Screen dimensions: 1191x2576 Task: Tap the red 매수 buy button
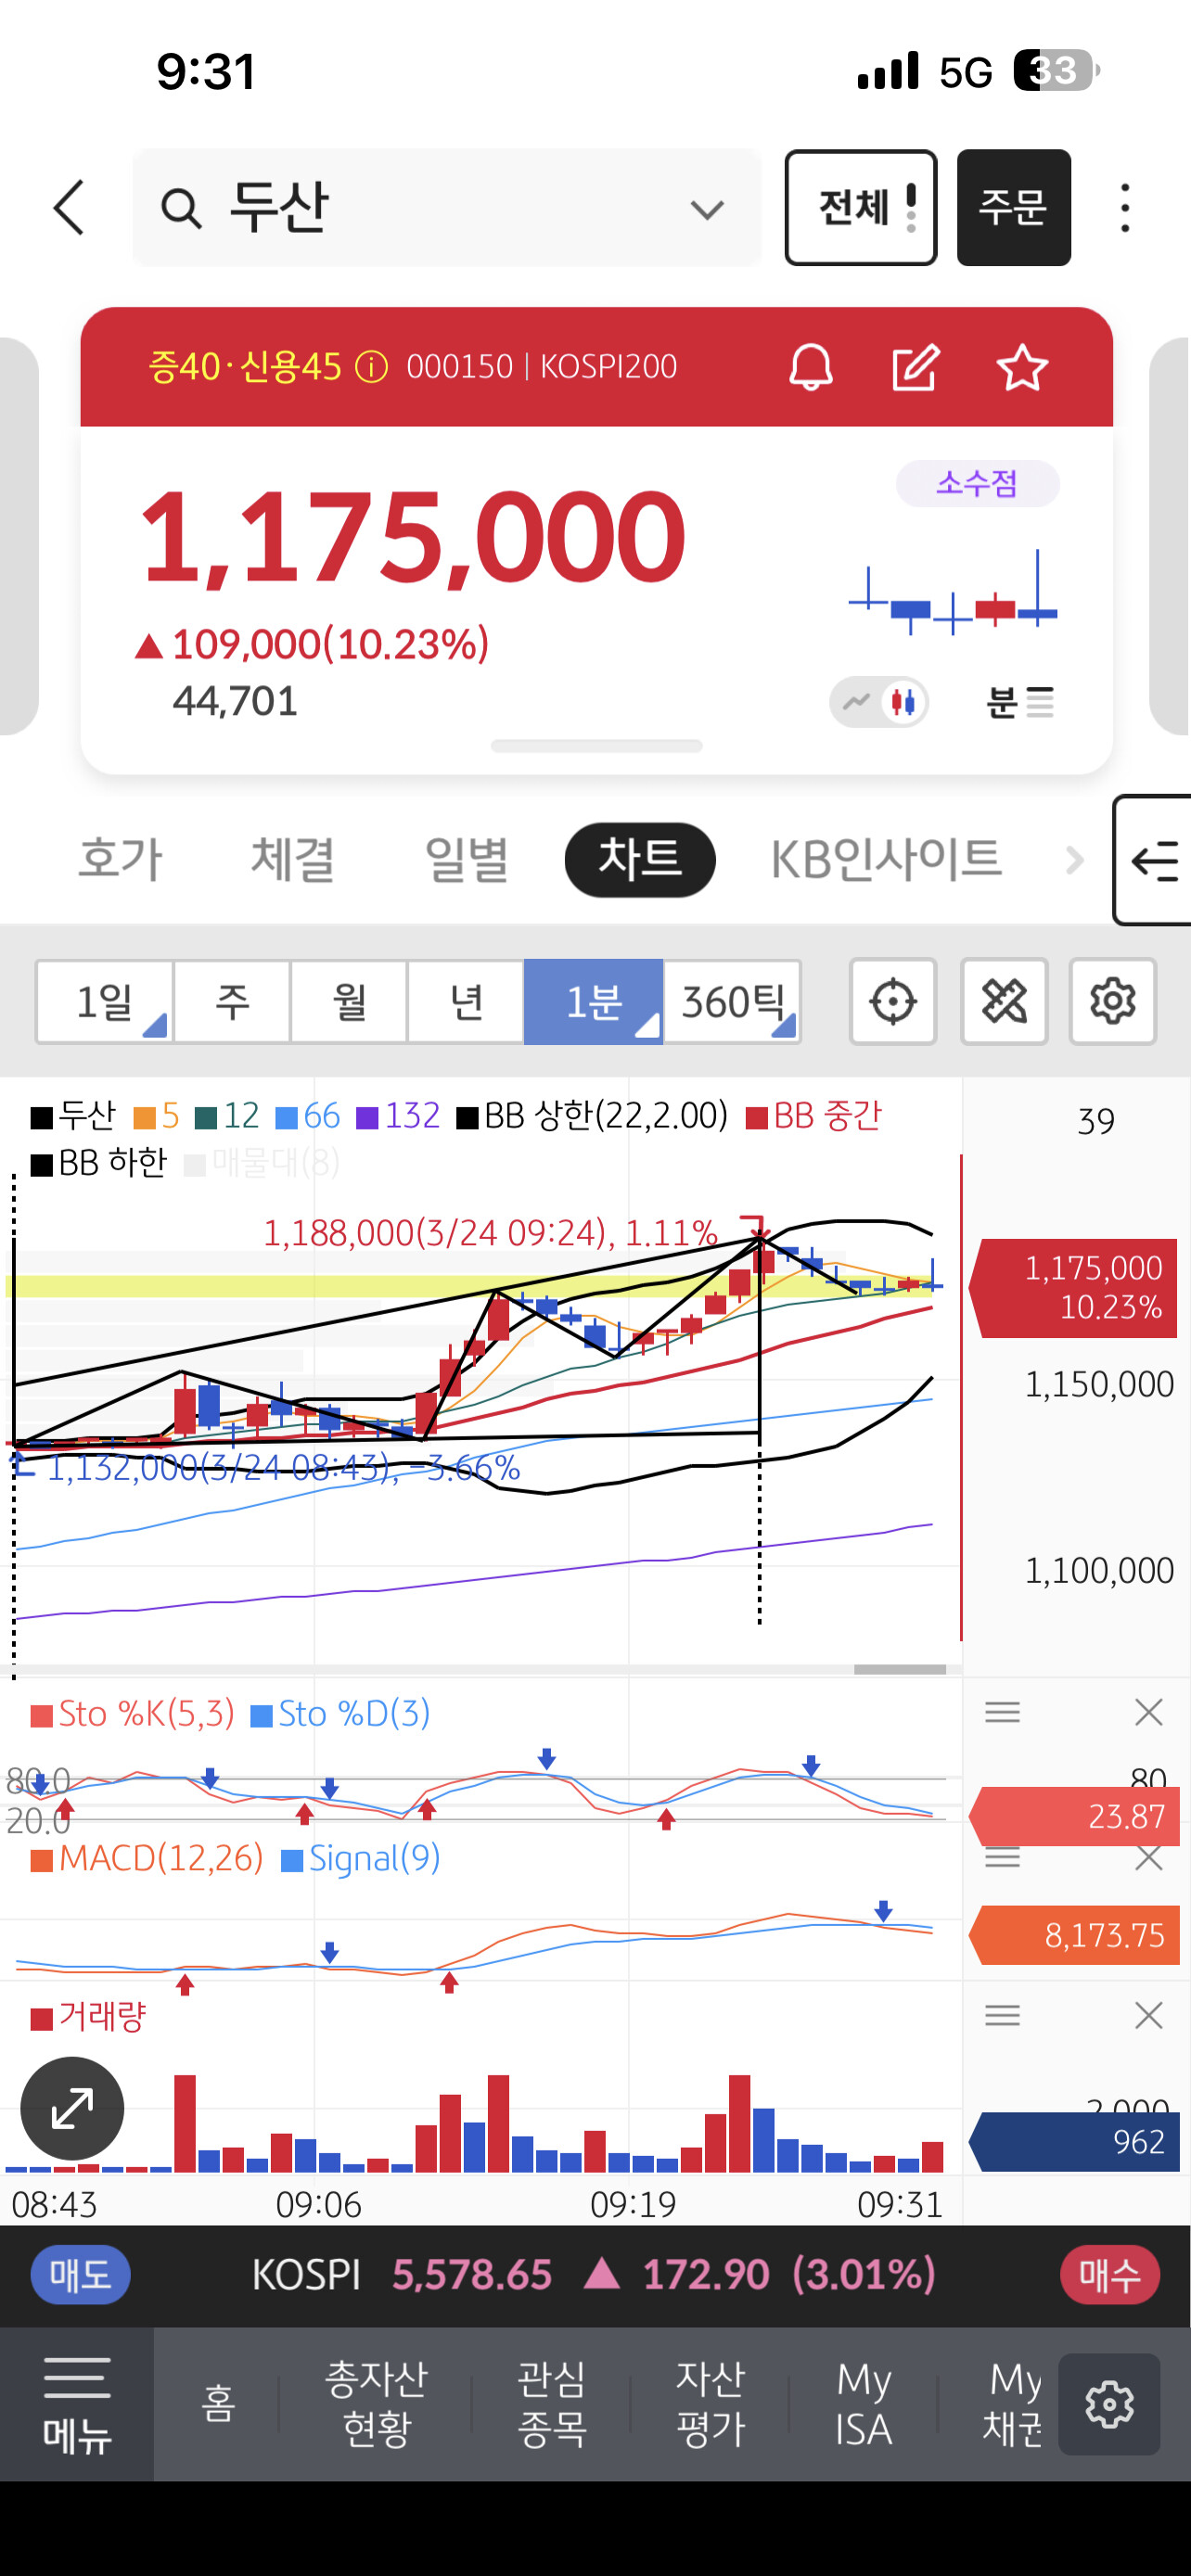click(x=1110, y=2275)
